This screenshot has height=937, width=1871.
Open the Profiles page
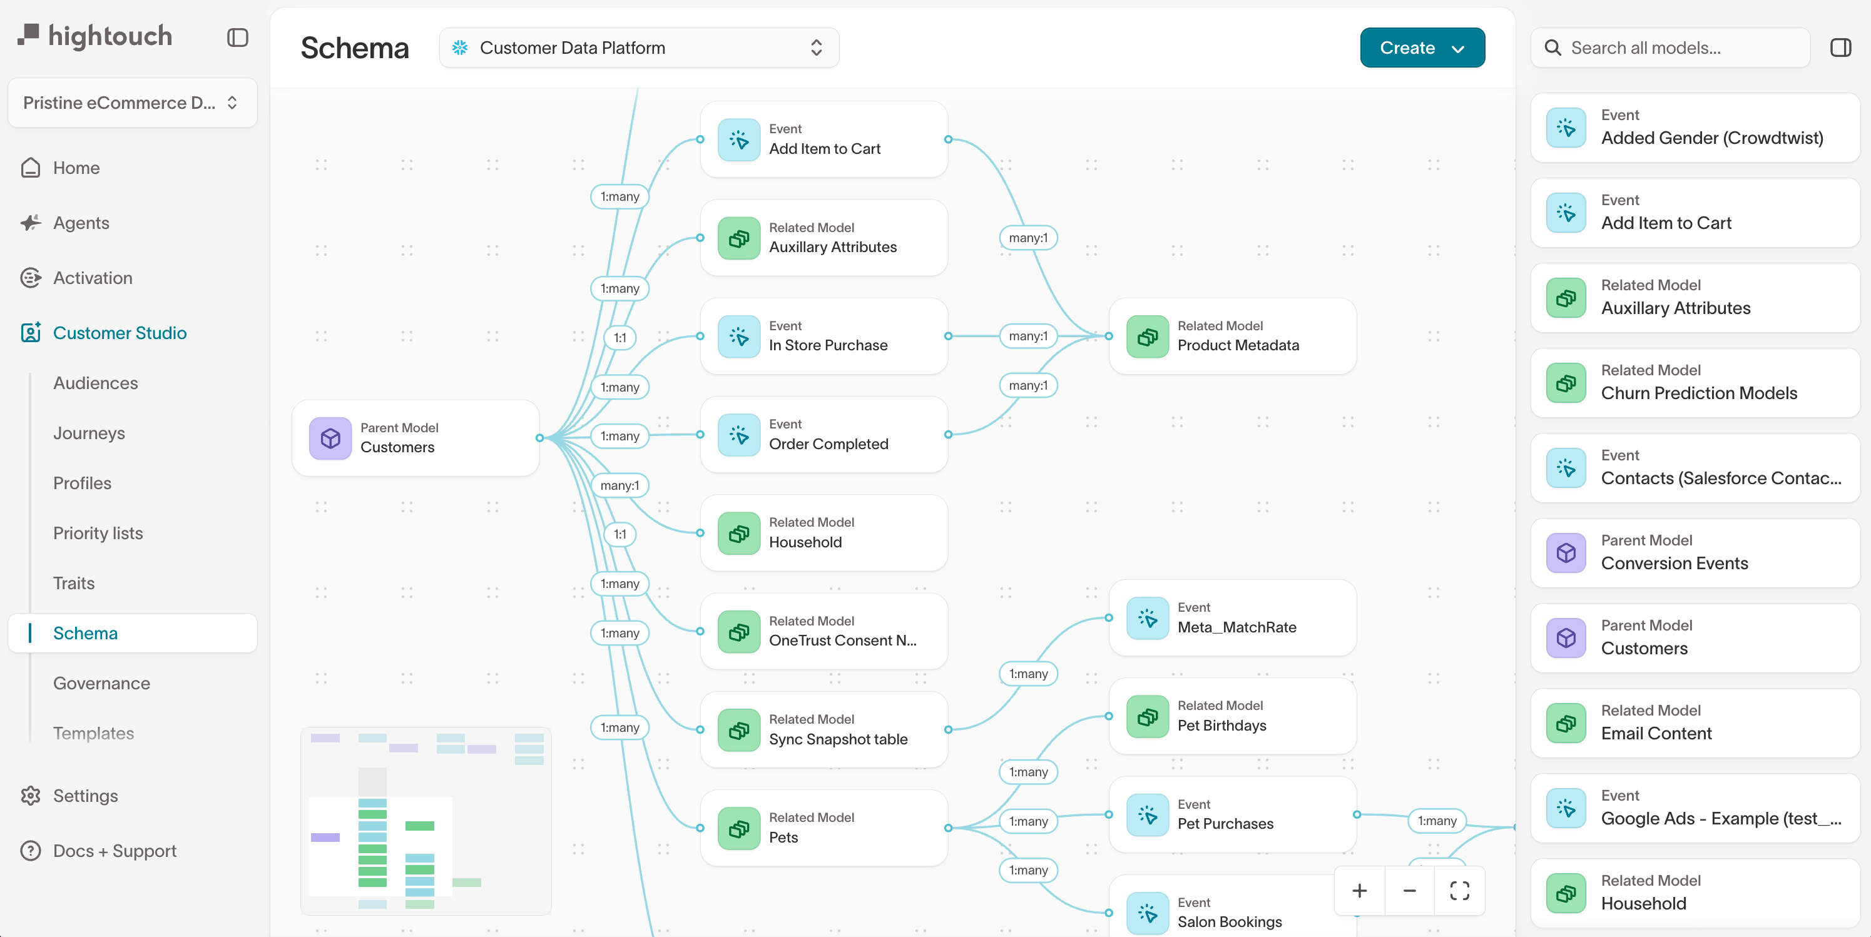coord(82,484)
